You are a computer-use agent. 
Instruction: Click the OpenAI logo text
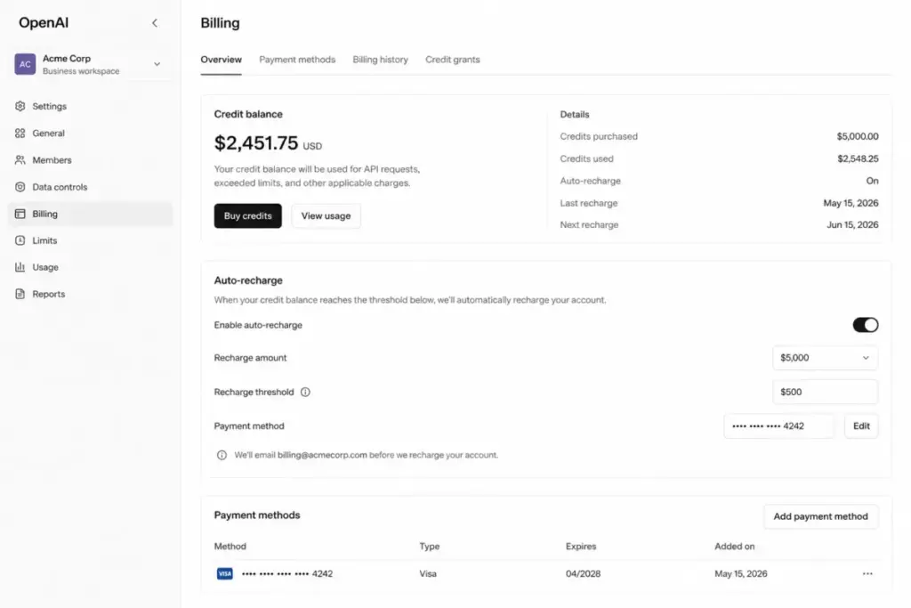44,22
